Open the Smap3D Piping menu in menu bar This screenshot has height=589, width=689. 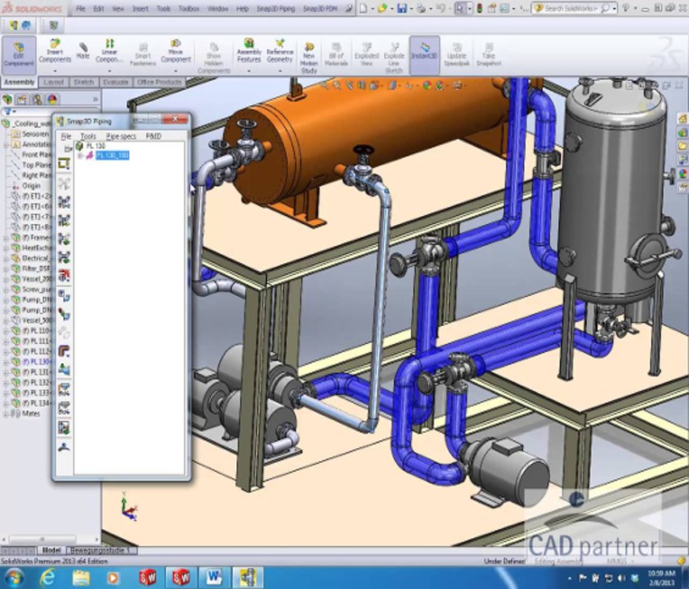[x=276, y=8]
